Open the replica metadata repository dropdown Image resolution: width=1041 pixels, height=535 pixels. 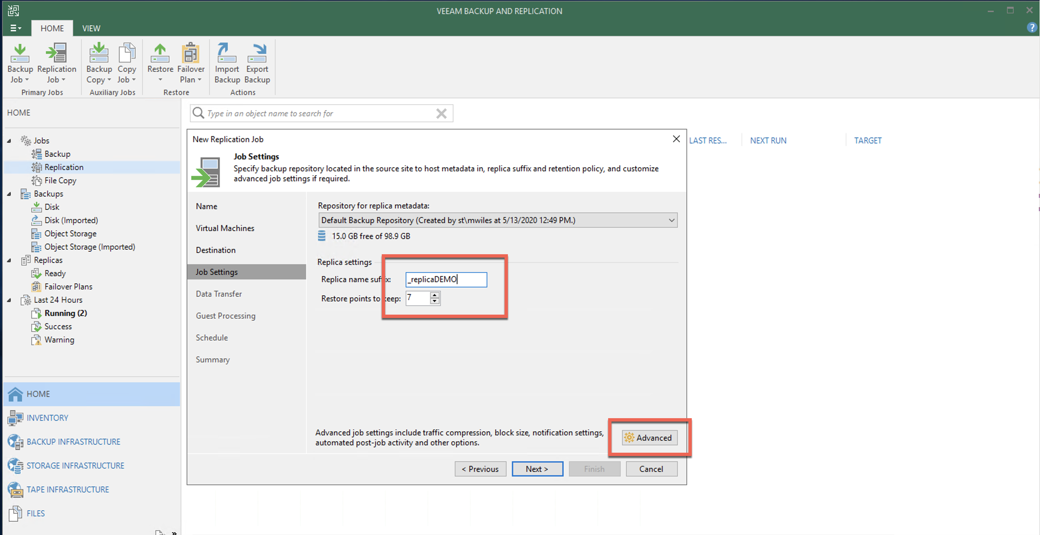pyautogui.click(x=671, y=220)
